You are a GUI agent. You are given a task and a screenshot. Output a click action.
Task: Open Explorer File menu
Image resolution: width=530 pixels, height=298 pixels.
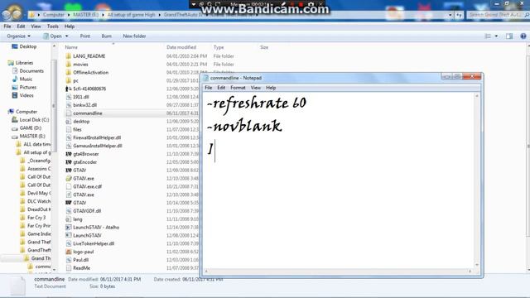coord(7,26)
